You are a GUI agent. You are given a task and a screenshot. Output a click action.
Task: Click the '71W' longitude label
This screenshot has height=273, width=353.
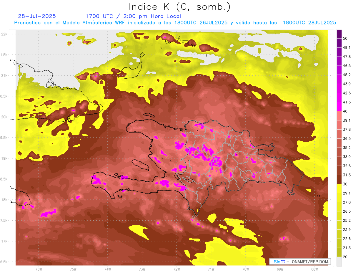tap(211, 269)
